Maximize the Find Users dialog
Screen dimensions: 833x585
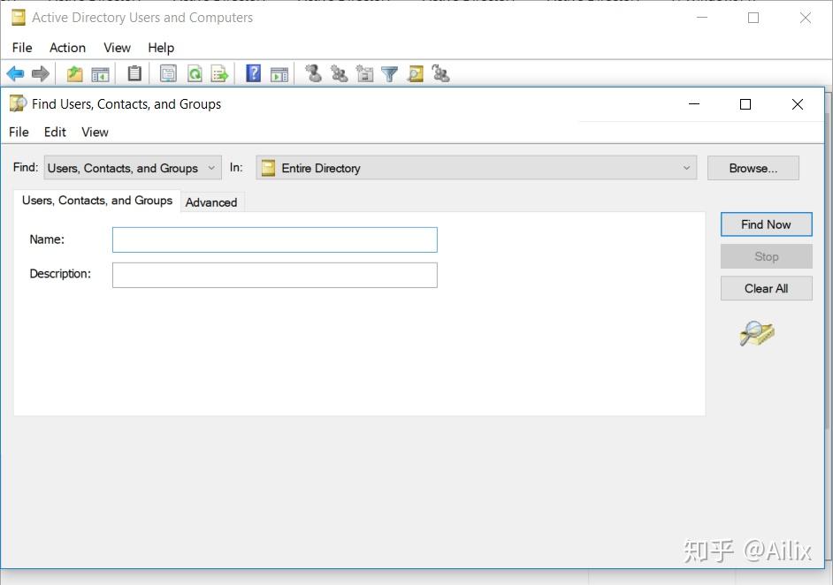pyautogui.click(x=745, y=104)
